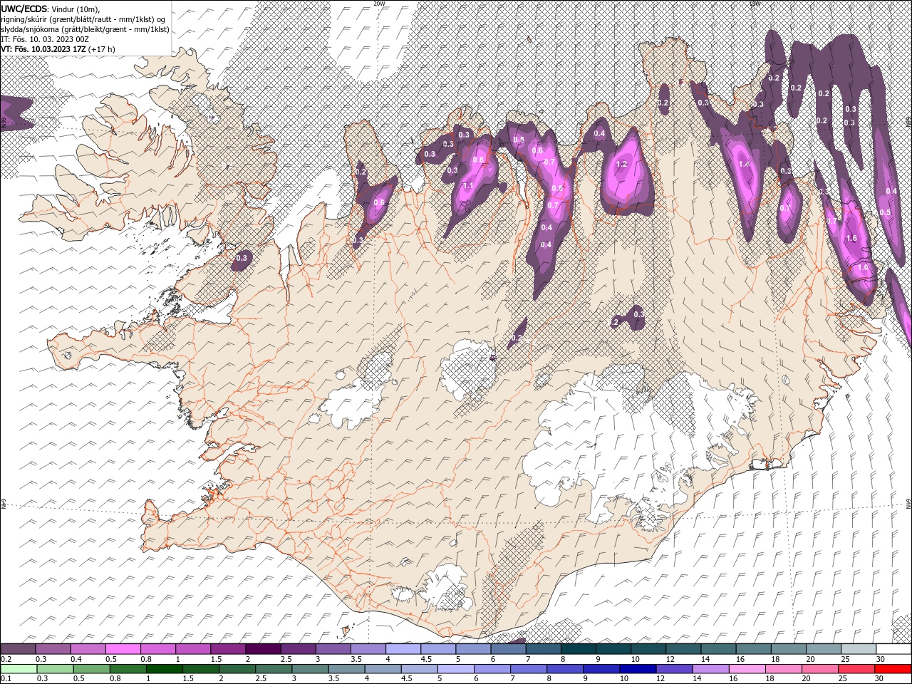912x684 pixels.
Task: Select the dusky plum 0.2 swatch starting the top legend row
Action: click(18, 649)
